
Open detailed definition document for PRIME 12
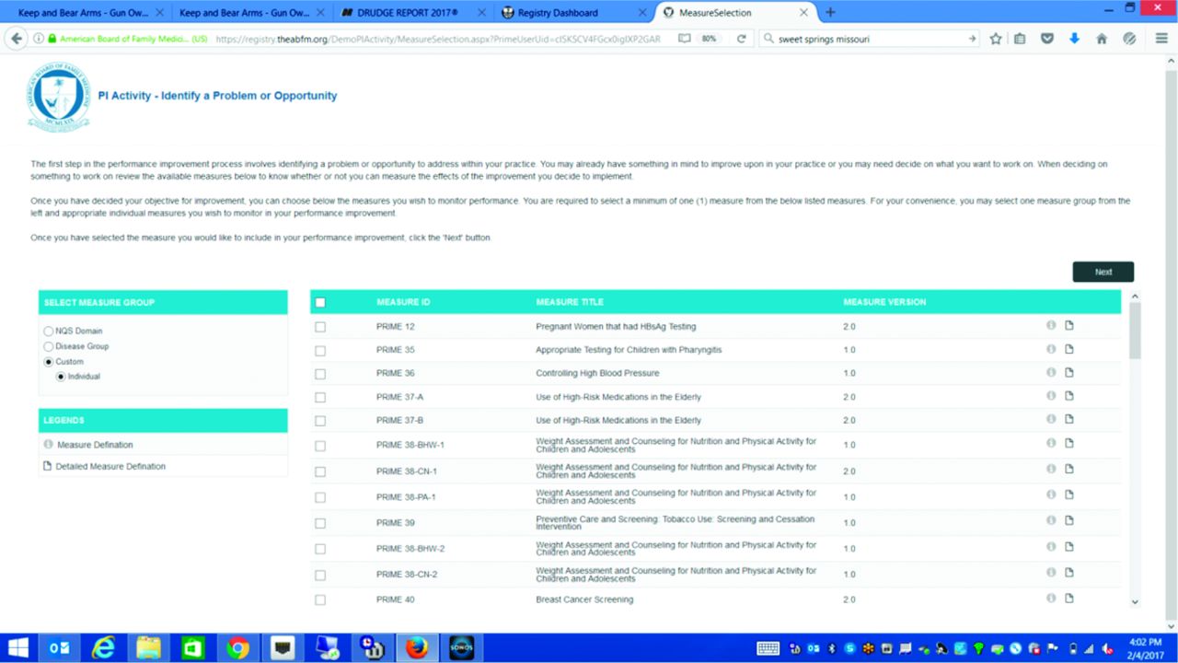click(x=1069, y=325)
